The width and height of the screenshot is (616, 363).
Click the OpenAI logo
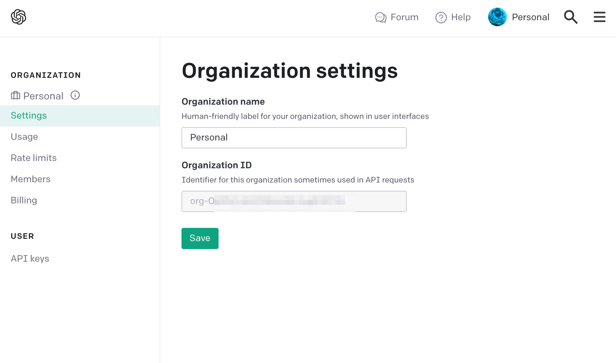pyautogui.click(x=19, y=17)
